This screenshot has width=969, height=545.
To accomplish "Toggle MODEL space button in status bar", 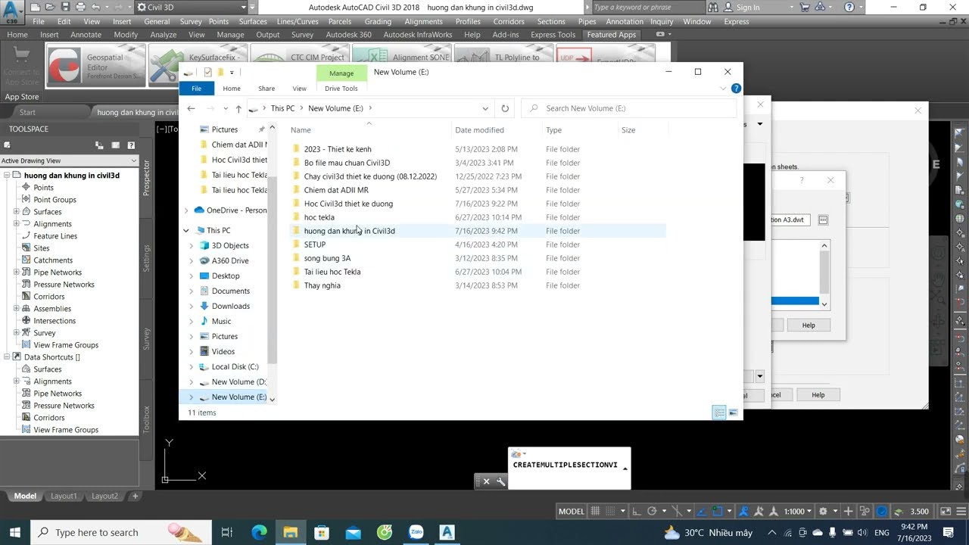I will 572,511.
